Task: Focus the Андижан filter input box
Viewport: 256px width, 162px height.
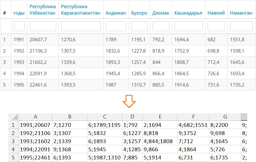Action: [x=116, y=26]
